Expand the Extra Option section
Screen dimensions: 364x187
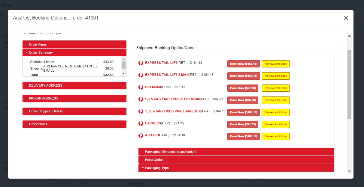point(236,160)
